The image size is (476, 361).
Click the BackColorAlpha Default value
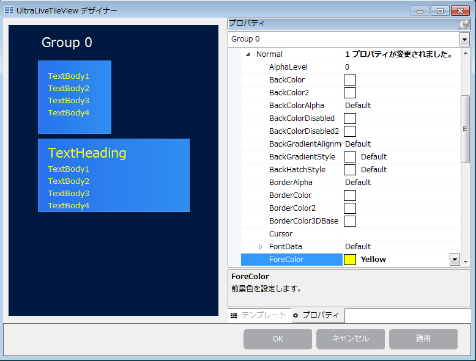[358, 106]
